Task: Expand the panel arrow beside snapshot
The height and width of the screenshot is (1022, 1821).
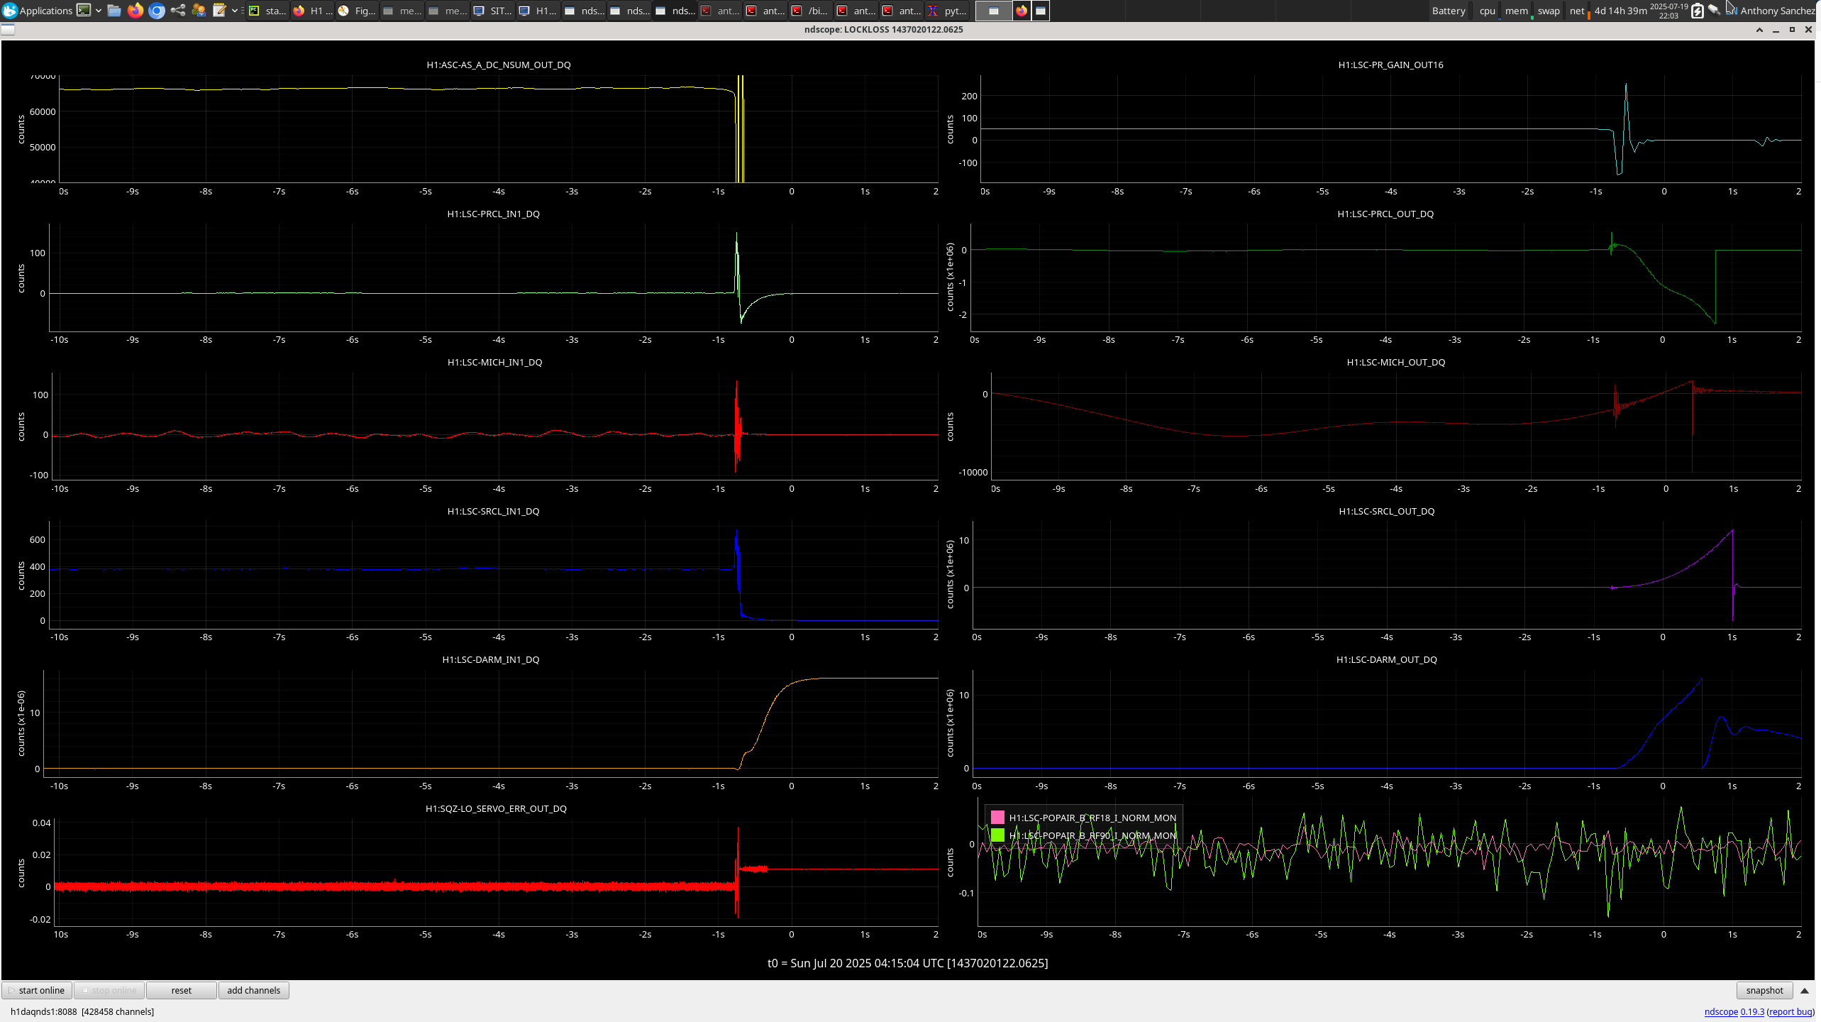Action: pyautogui.click(x=1805, y=990)
